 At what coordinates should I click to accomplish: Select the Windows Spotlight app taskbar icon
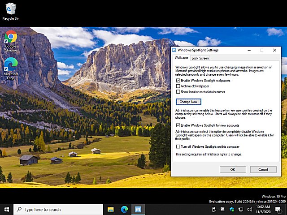[139, 209]
